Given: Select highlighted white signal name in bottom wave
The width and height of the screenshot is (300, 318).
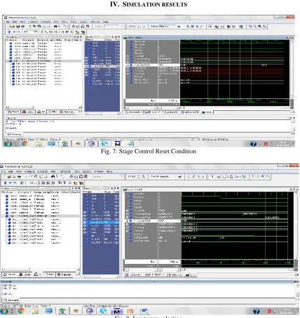Looking at the screenshot, I should pos(142,220).
